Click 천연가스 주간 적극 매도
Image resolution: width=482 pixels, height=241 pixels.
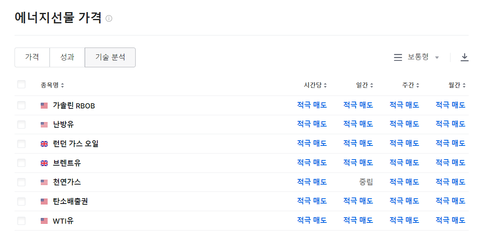pos(404,182)
